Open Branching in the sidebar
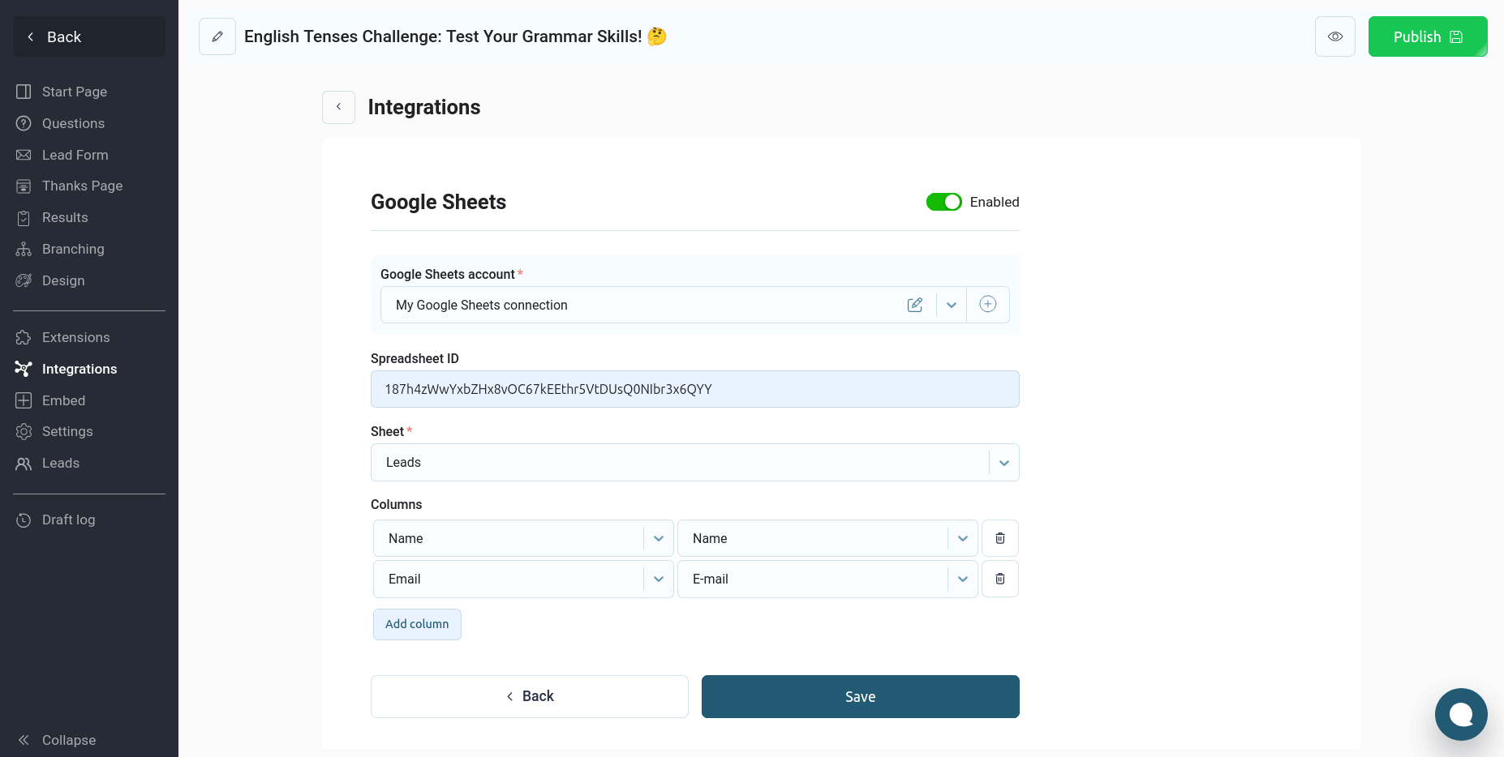1504x757 pixels. click(x=73, y=249)
